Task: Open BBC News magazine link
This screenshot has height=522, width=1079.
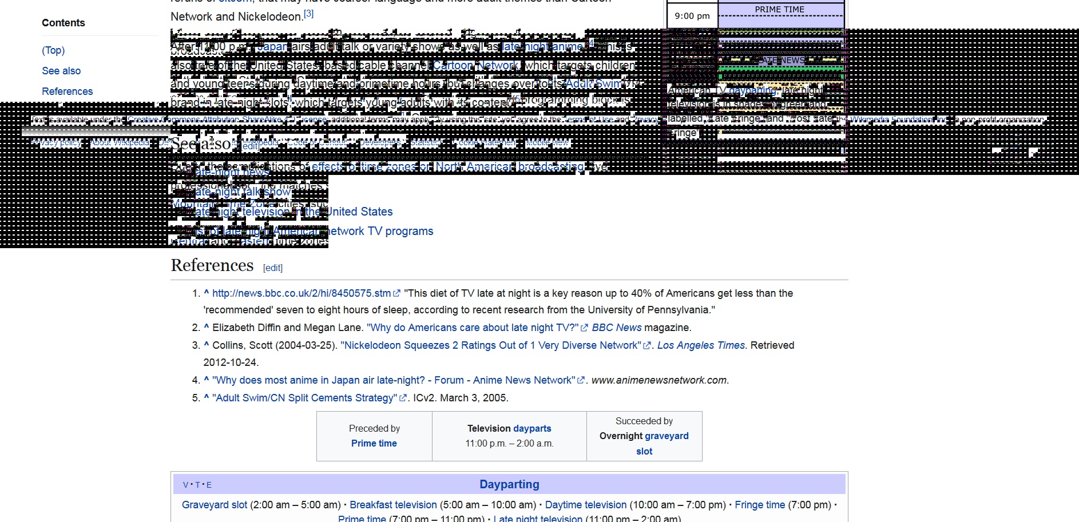Action: pyautogui.click(x=617, y=328)
